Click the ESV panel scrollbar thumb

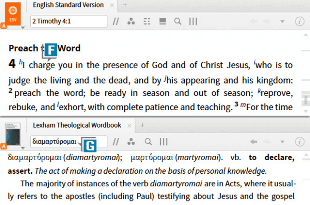coord(306,100)
